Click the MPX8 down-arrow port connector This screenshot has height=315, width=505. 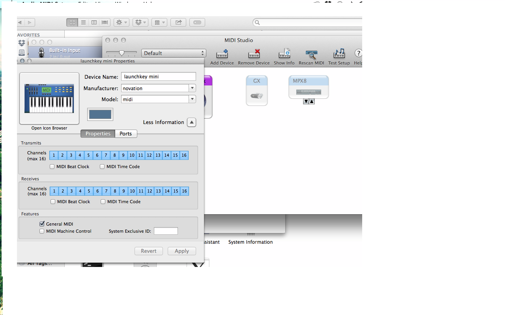coord(306,102)
